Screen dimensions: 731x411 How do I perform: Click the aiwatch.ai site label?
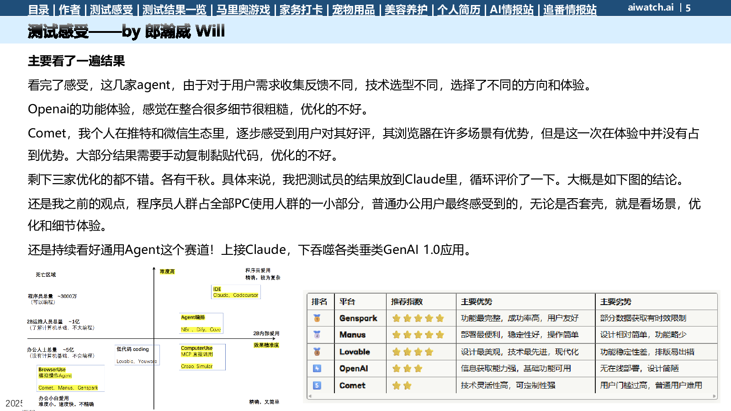click(x=651, y=7)
